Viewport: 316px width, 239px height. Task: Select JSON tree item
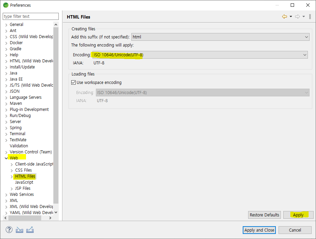click(15, 91)
